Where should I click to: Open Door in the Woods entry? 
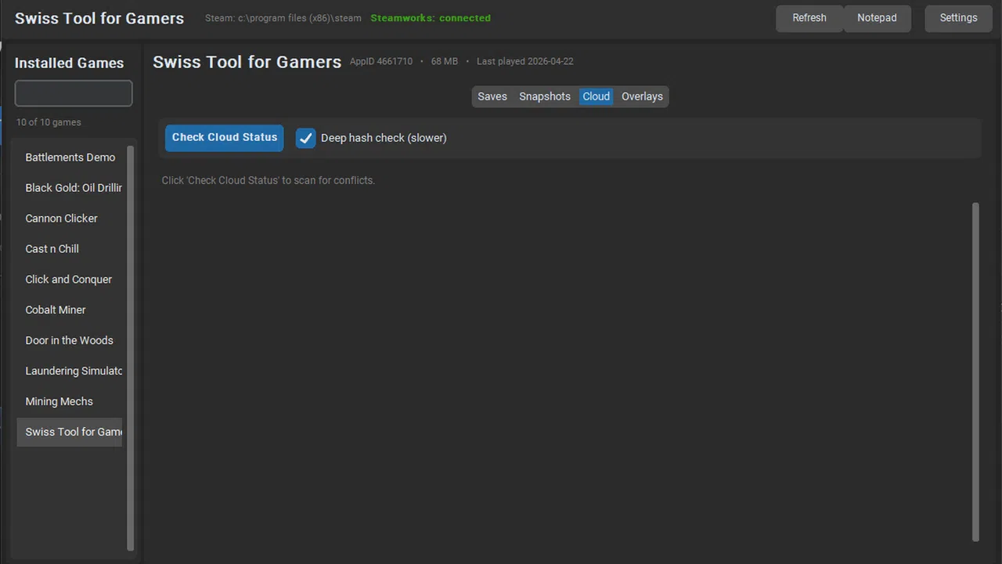70,341
